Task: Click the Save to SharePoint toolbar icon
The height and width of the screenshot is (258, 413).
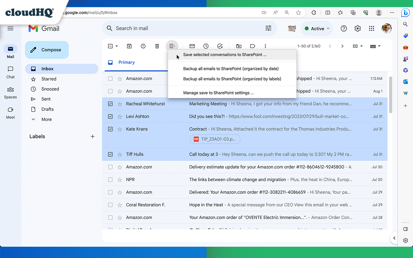Action: pyautogui.click(x=172, y=46)
